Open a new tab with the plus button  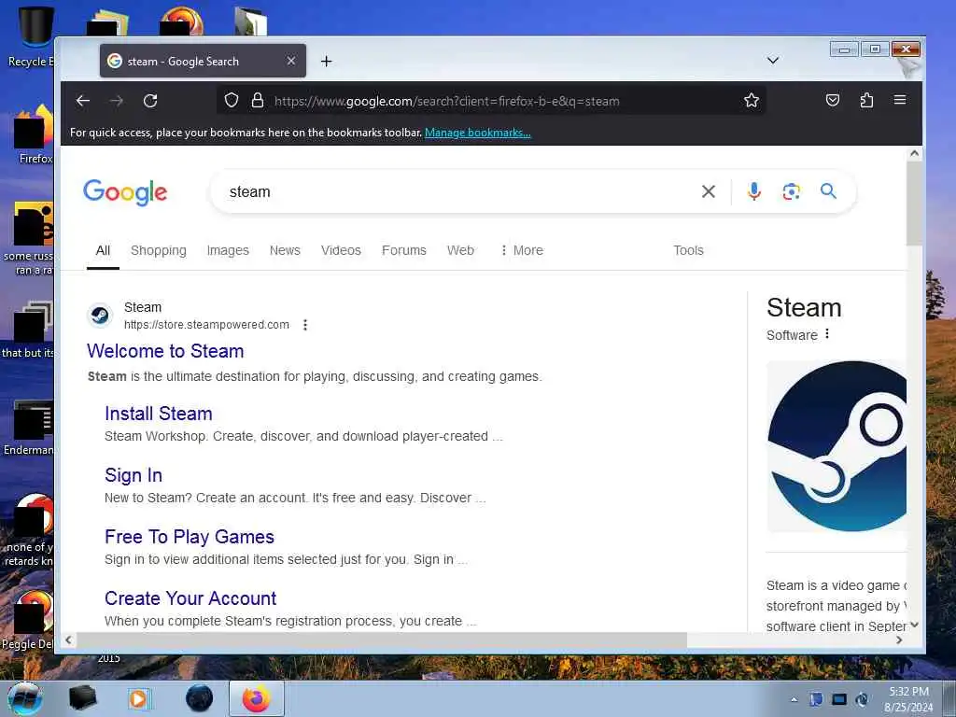click(x=326, y=61)
